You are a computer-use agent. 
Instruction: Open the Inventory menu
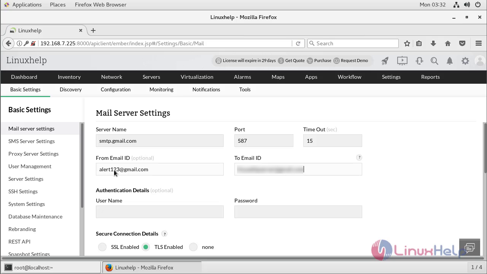[x=69, y=77]
